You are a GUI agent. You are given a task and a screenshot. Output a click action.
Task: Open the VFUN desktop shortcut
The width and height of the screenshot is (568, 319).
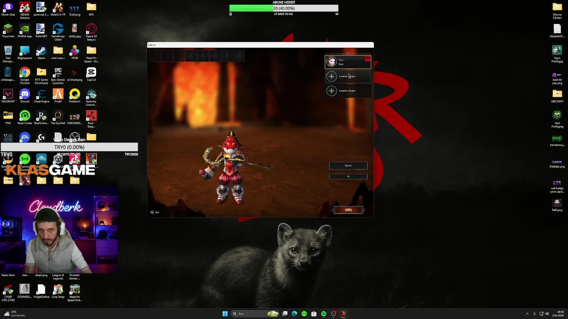point(75,53)
